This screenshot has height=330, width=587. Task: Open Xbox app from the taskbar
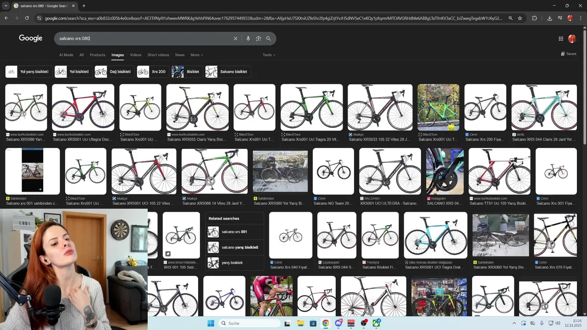point(377,323)
